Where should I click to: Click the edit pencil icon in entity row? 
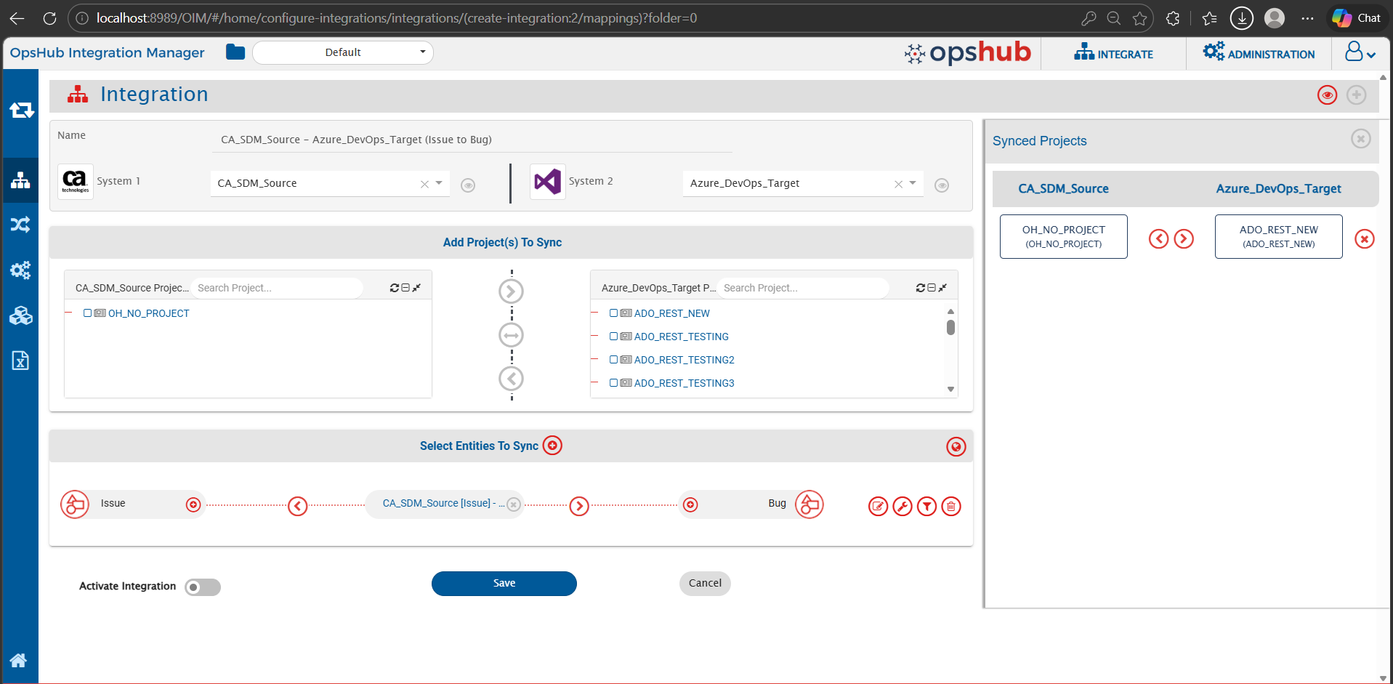878,506
